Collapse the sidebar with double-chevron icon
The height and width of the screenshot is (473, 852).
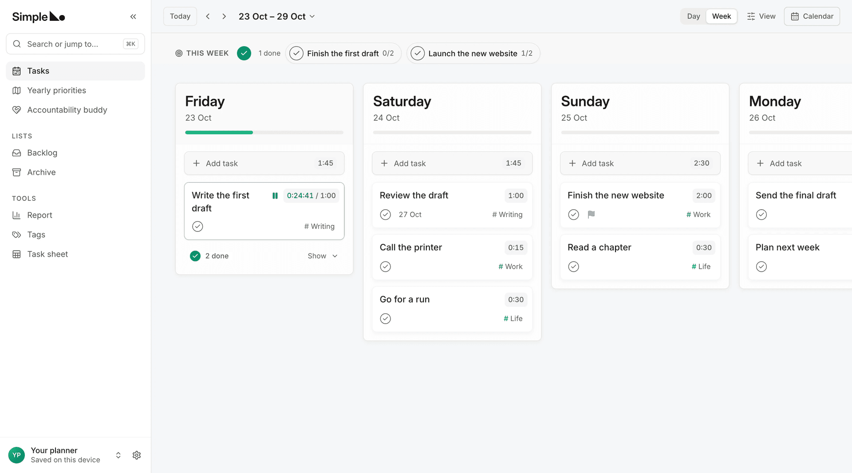(133, 17)
